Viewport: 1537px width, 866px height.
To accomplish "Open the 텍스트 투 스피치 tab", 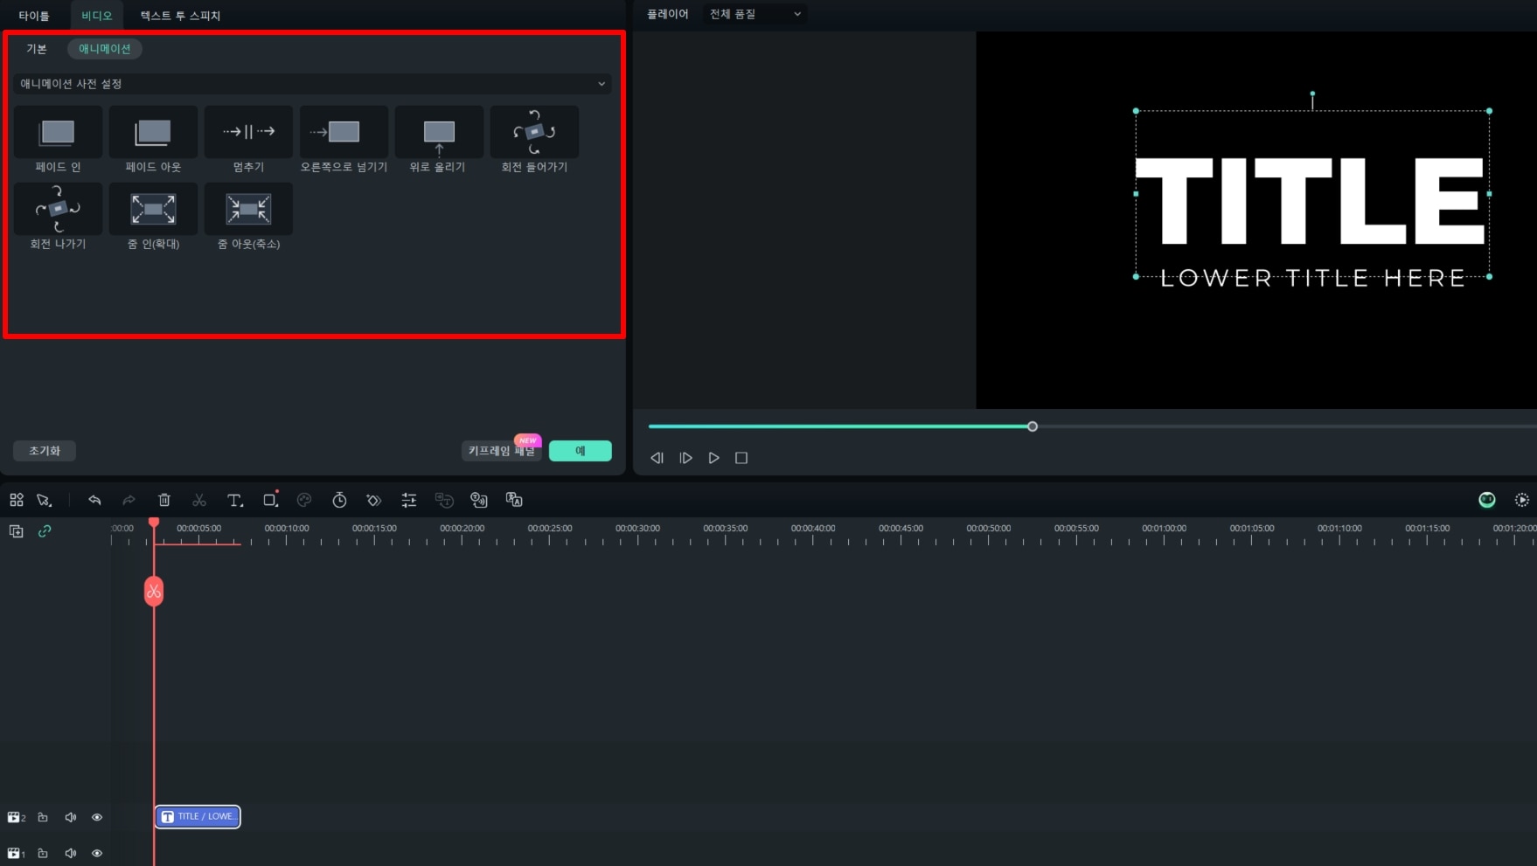I will [x=180, y=16].
